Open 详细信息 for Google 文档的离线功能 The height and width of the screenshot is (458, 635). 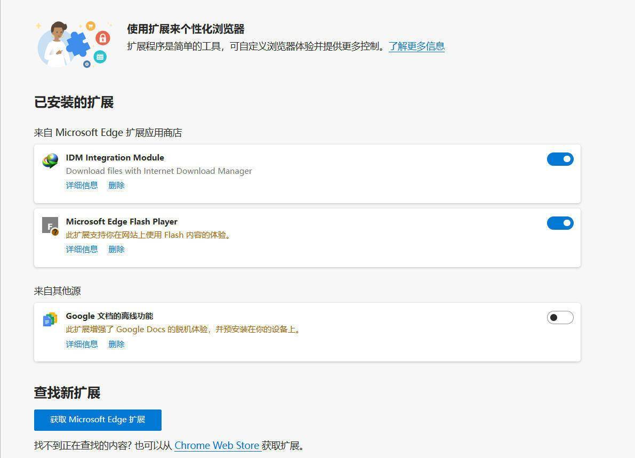pyautogui.click(x=82, y=344)
